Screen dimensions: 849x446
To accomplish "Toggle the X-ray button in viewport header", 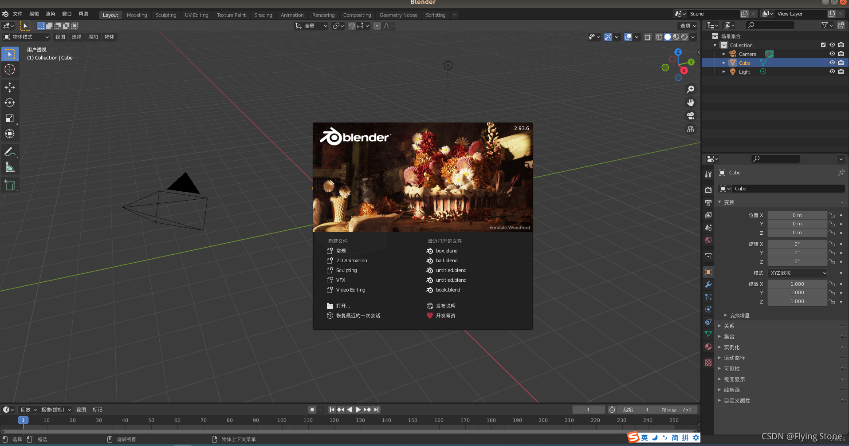I will point(648,37).
